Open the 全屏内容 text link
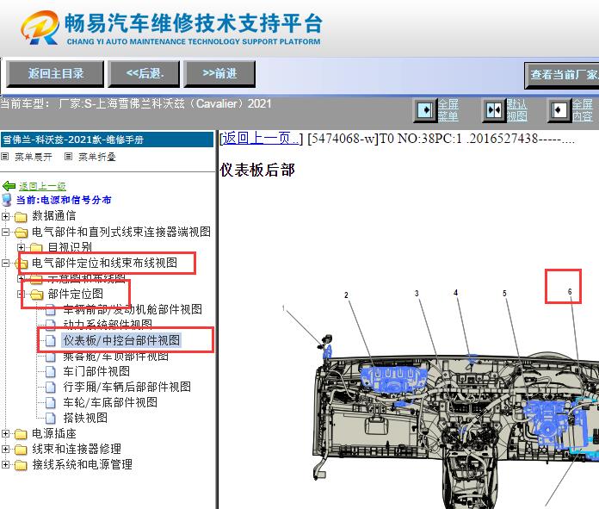The image size is (599, 509). pyautogui.click(x=582, y=110)
